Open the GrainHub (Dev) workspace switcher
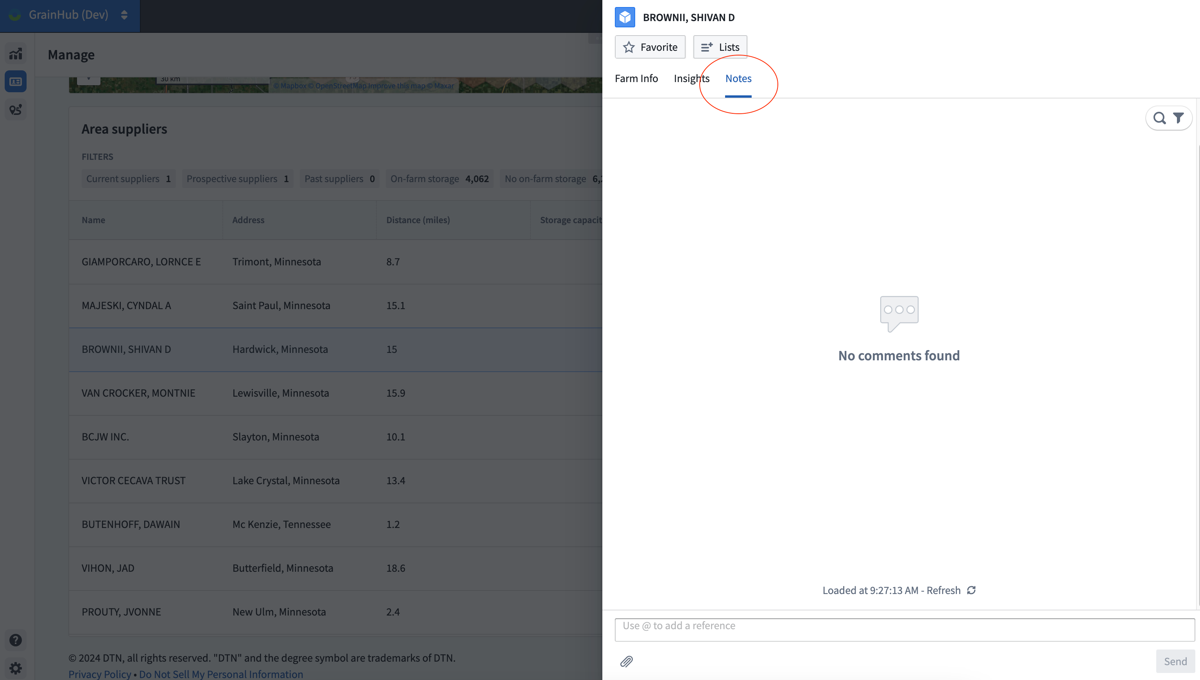The image size is (1200, 680). pos(70,15)
